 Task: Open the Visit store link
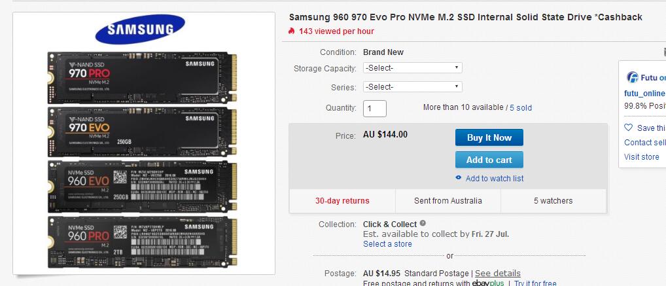pos(641,157)
